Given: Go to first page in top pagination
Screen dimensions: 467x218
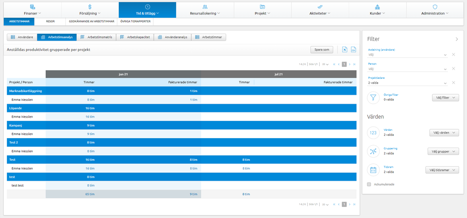Looking at the screenshot, I should click(334, 64).
